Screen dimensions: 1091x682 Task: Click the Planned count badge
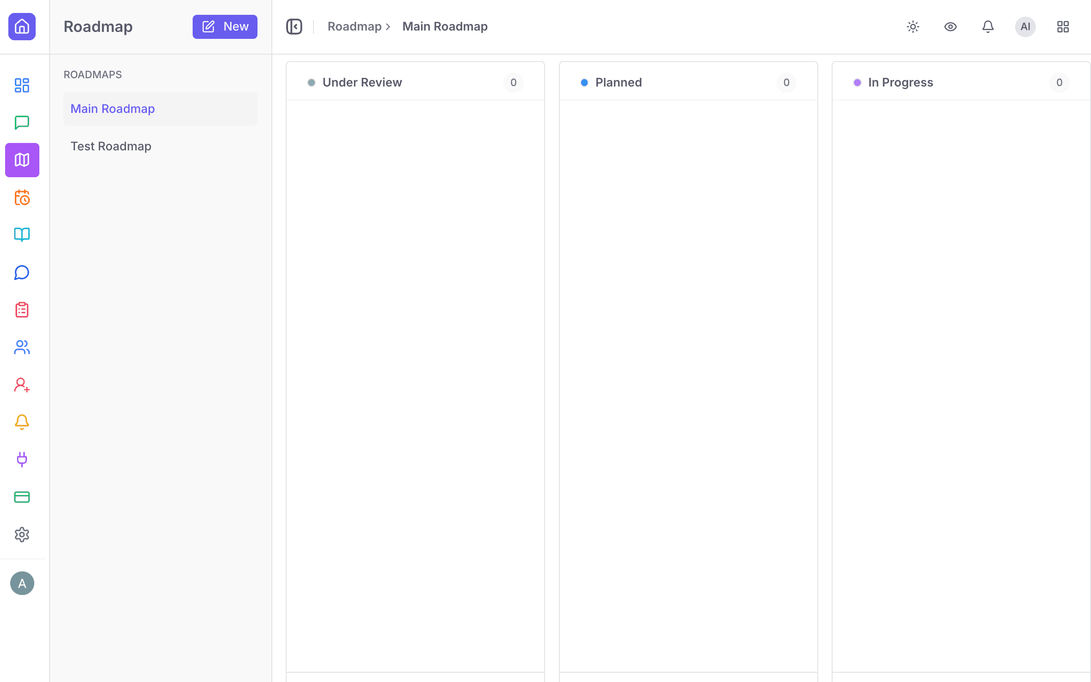(x=786, y=82)
